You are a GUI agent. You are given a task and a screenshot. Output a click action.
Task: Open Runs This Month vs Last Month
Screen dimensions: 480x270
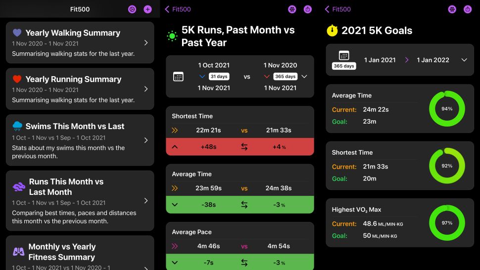click(x=80, y=201)
